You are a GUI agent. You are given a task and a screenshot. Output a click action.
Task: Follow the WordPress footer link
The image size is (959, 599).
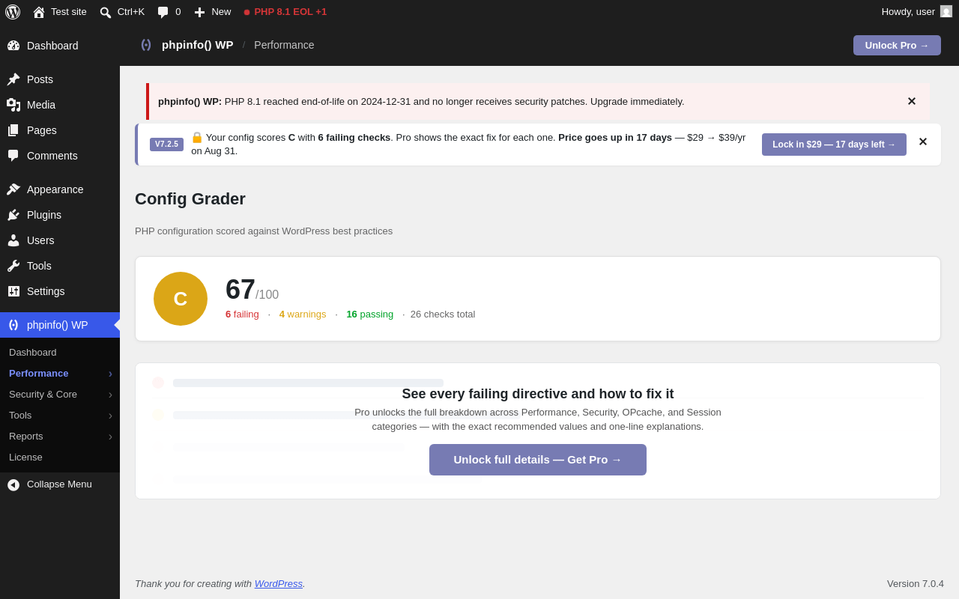click(x=279, y=583)
